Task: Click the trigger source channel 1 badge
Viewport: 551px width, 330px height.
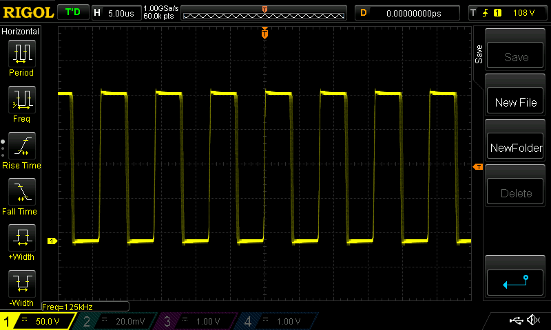Action: coord(497,13)
